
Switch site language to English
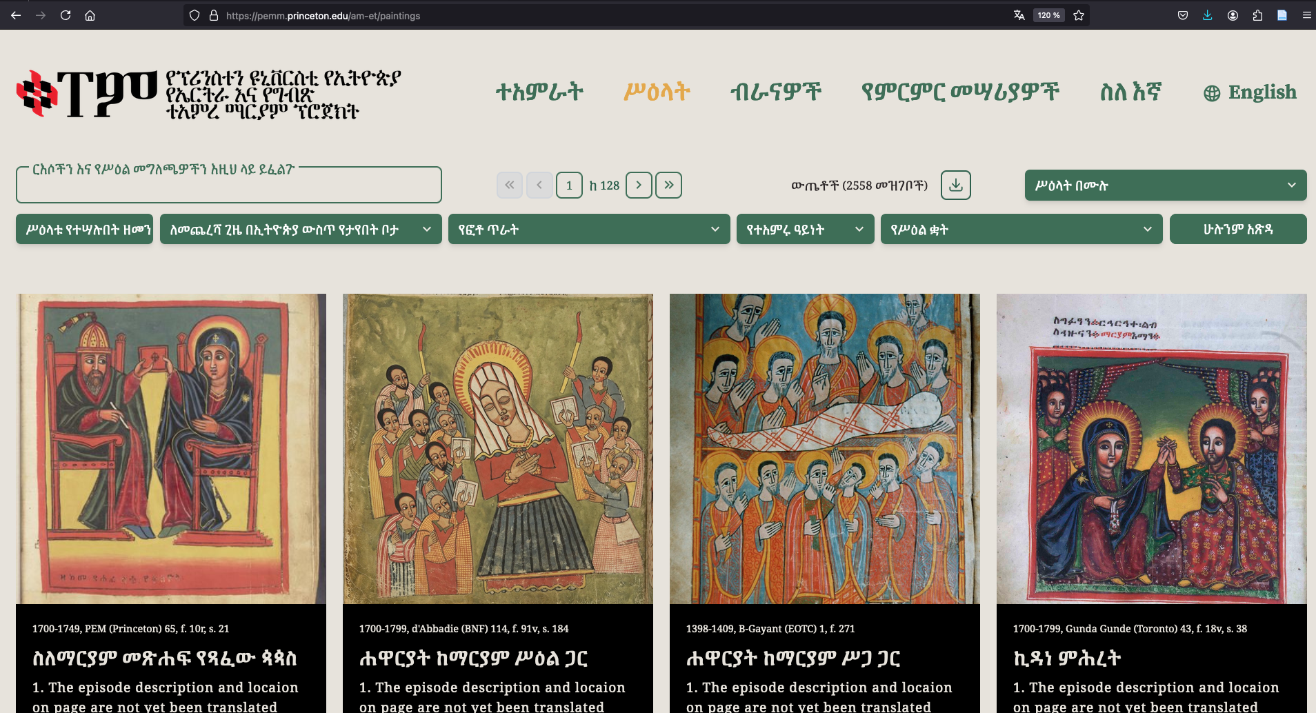1250,92
